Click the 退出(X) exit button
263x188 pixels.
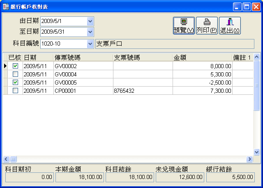tap(230, 25)
